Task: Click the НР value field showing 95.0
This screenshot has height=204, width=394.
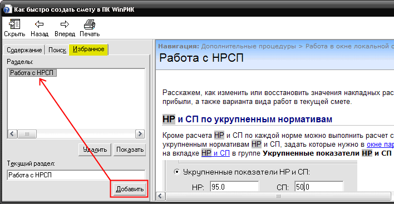Action: (234, 187)
